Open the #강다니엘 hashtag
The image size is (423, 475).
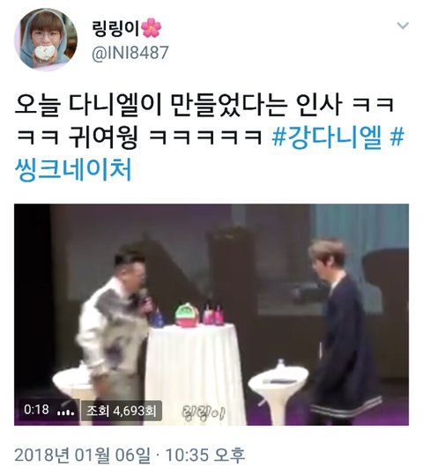click(x=327, y=137)
